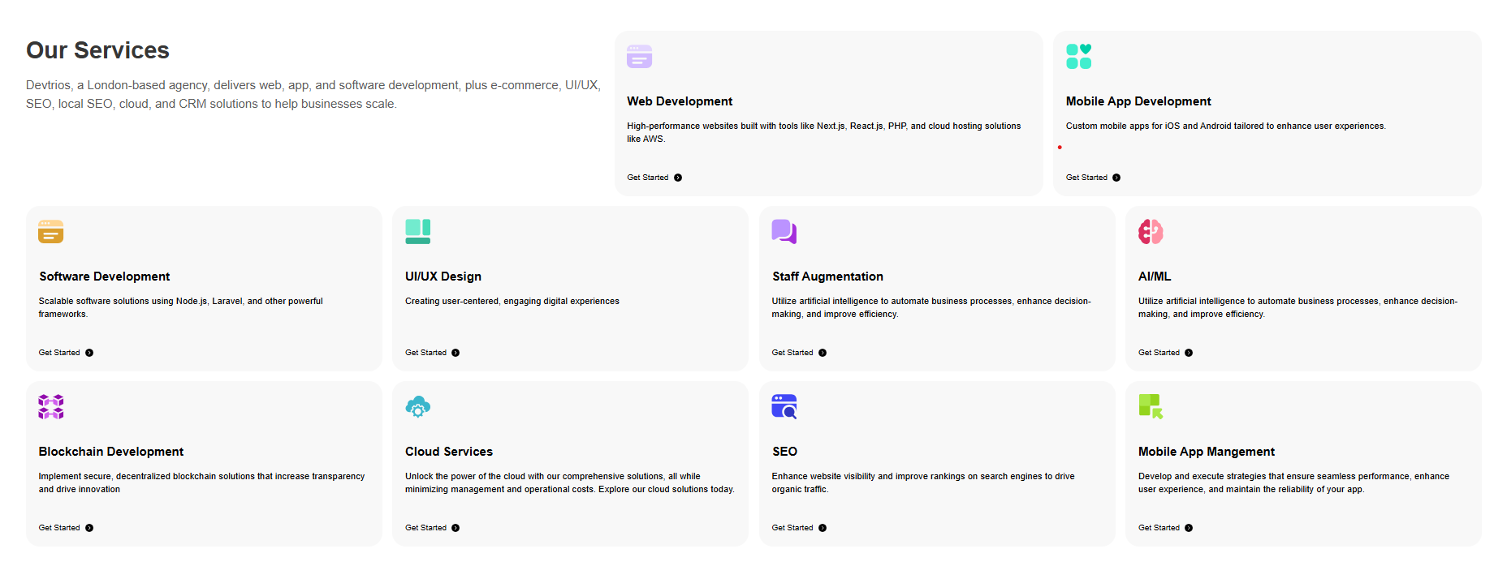Open the Cloud Services card heading
The image size is (1494, 566).
(449, 452)
